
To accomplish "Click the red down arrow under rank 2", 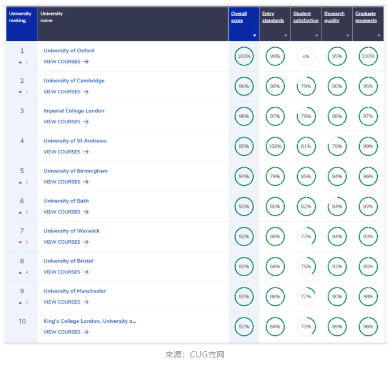I will pos(20,92).
